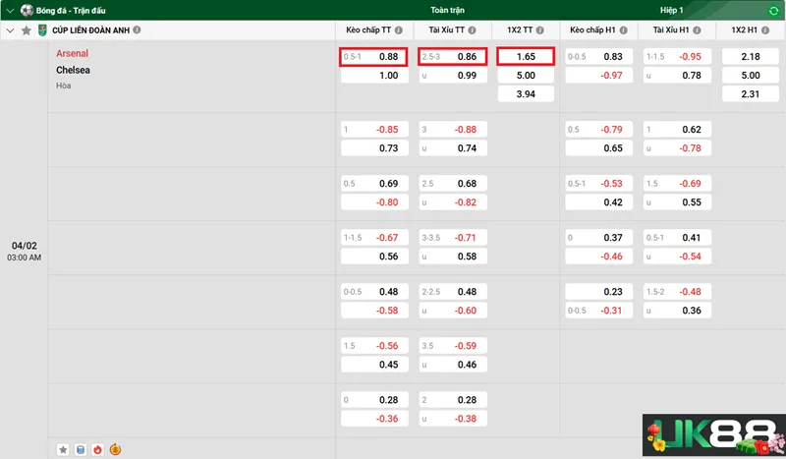Image resolution: width=786 pixels, height=459 pixels.
Task: Toggle the star favorites icon at bottom
Action: pyautogui.click(x=63, y=449)
